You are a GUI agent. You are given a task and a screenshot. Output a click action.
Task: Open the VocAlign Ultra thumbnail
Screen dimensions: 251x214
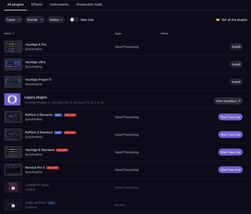click(13, 64)
